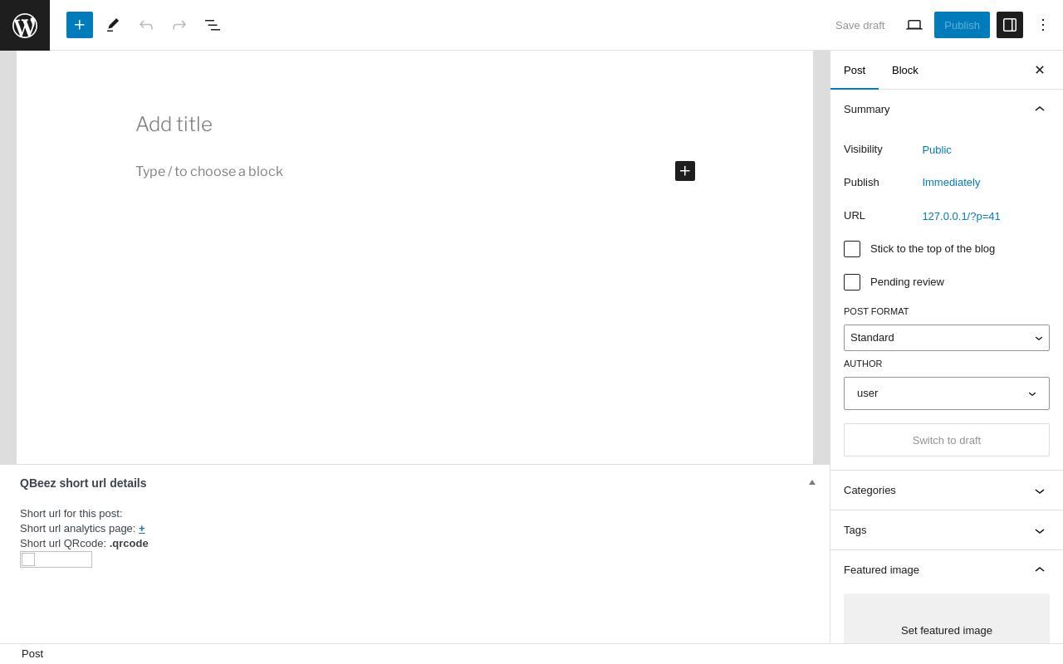Open the Document Overview list view

tap(213, 25)
